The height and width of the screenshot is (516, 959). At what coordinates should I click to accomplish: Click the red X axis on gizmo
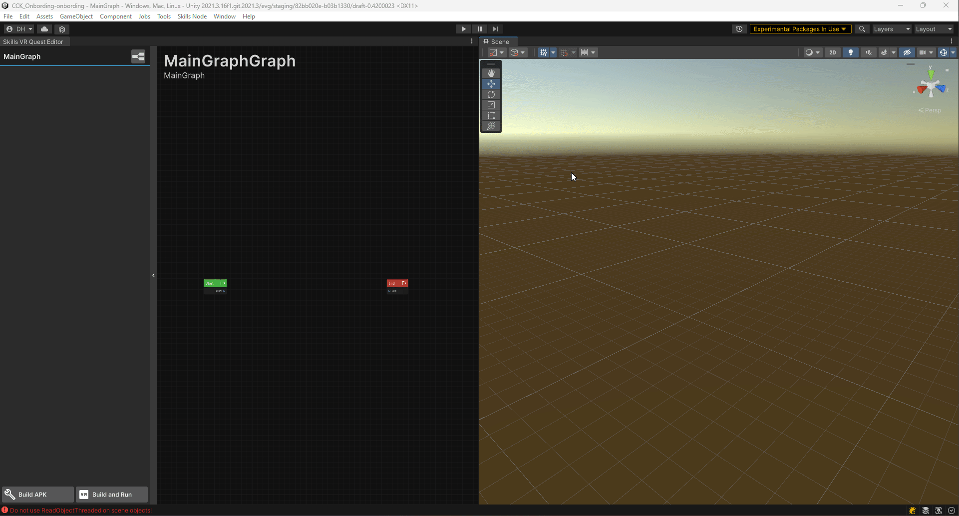[x=922, y=90]
